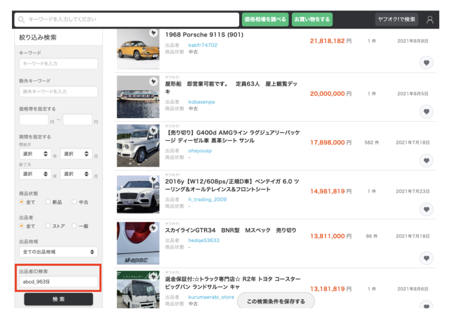
Task: Open the 終了月 month dropdown
Action: click(x=76, y=174)
